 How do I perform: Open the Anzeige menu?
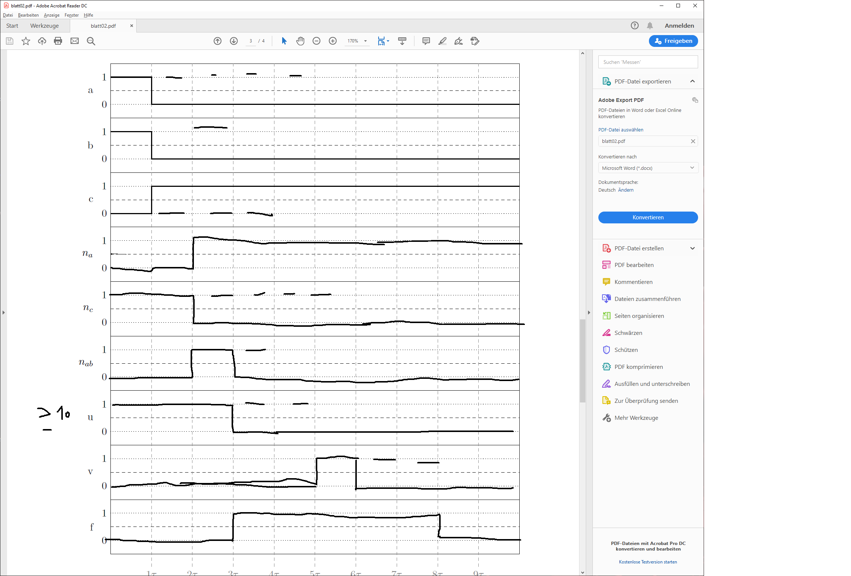[52, 15]
